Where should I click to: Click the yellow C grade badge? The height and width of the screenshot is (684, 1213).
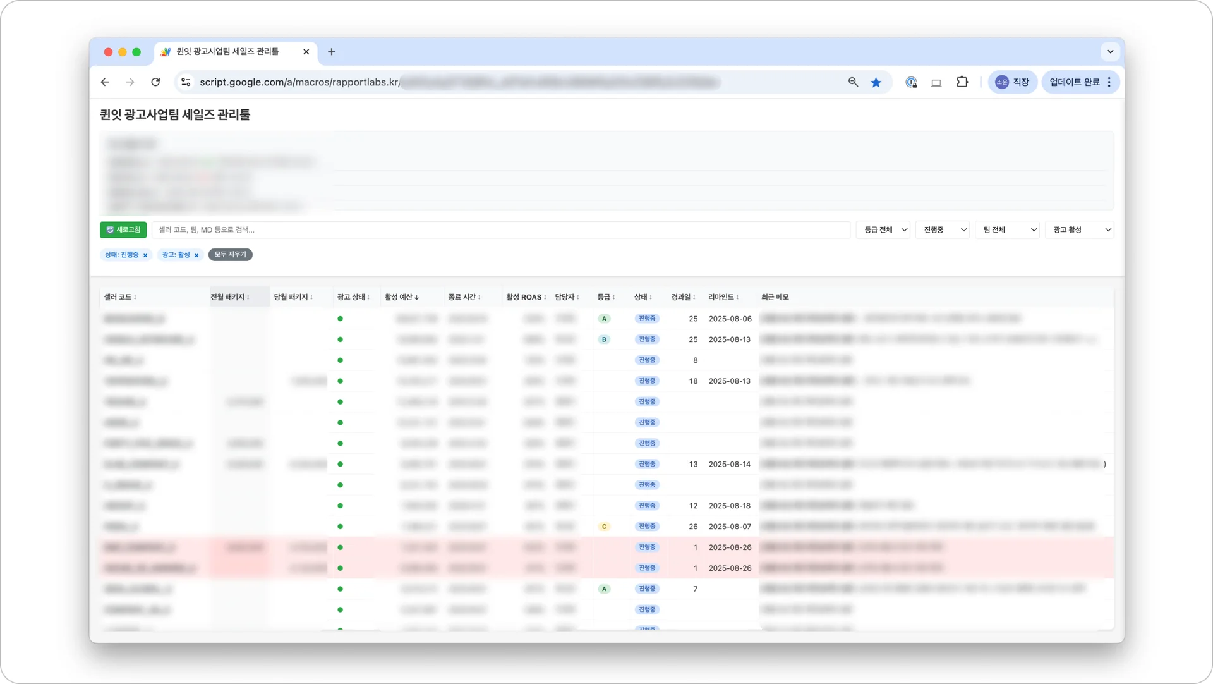604,527
